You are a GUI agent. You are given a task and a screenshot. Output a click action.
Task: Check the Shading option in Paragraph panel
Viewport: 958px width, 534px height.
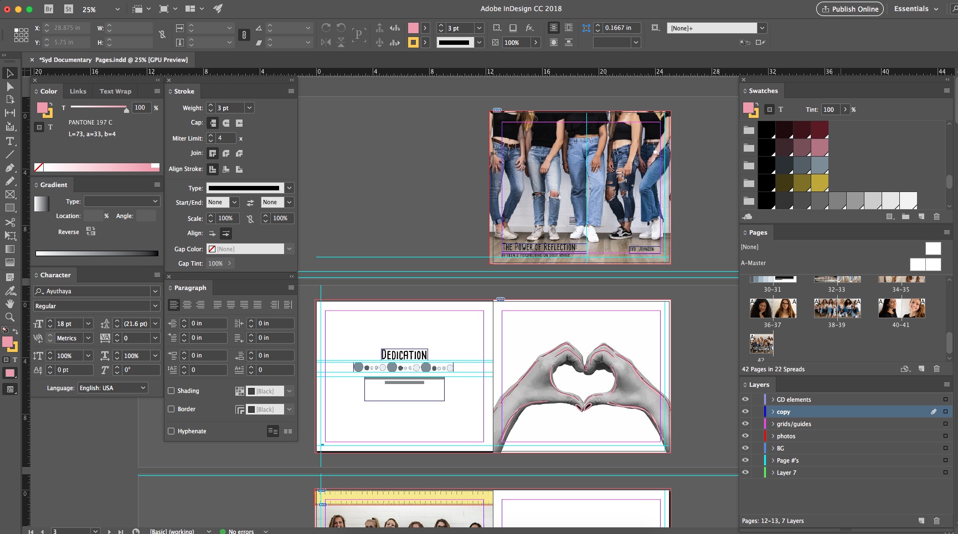pyautogui.click(x=171, y=391)
